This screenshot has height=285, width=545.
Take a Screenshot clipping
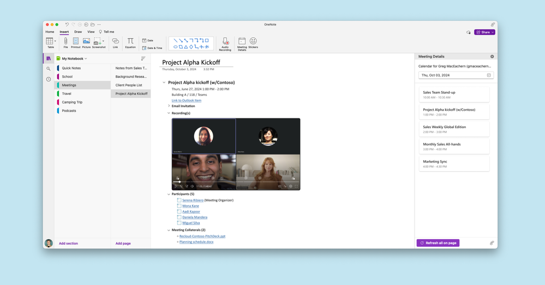(98, 43)
